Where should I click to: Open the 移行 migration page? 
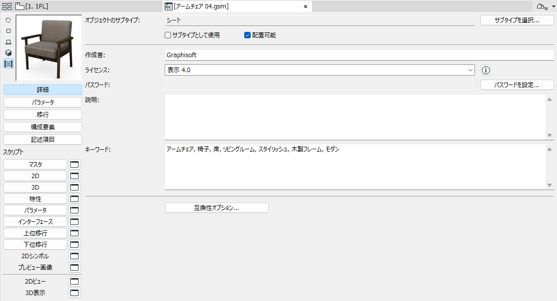pos(43,114)
